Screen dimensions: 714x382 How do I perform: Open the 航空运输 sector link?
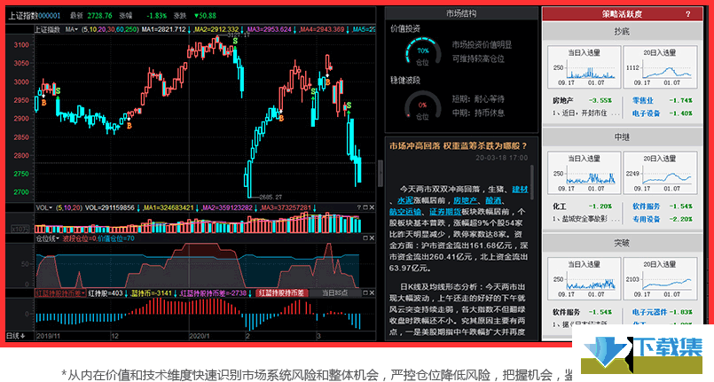pyautogui.click(x=404, y=212)
